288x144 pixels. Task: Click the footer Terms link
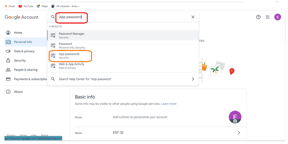(x=23, y=135)
